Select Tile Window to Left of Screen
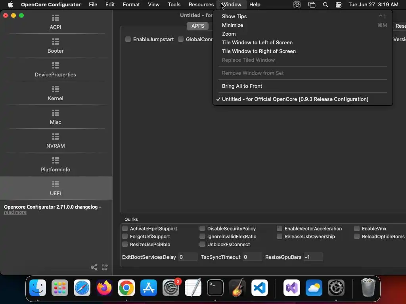 click(303, 42)
